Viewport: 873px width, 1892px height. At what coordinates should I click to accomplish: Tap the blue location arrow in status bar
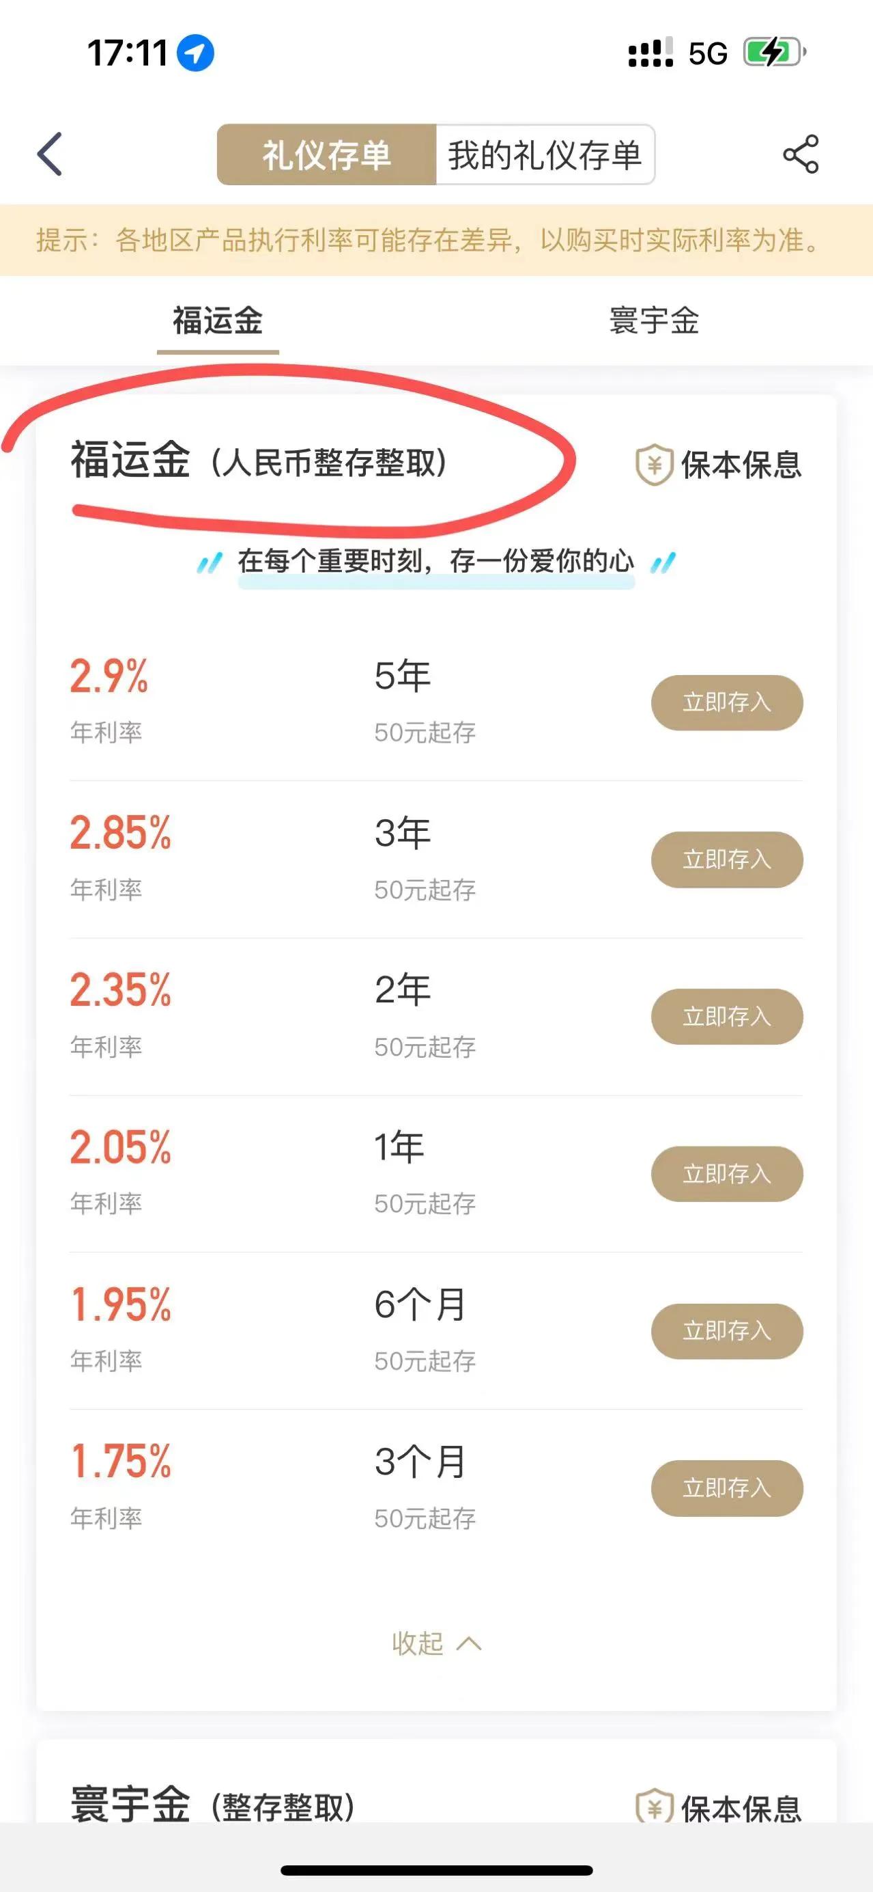[195, 53]
